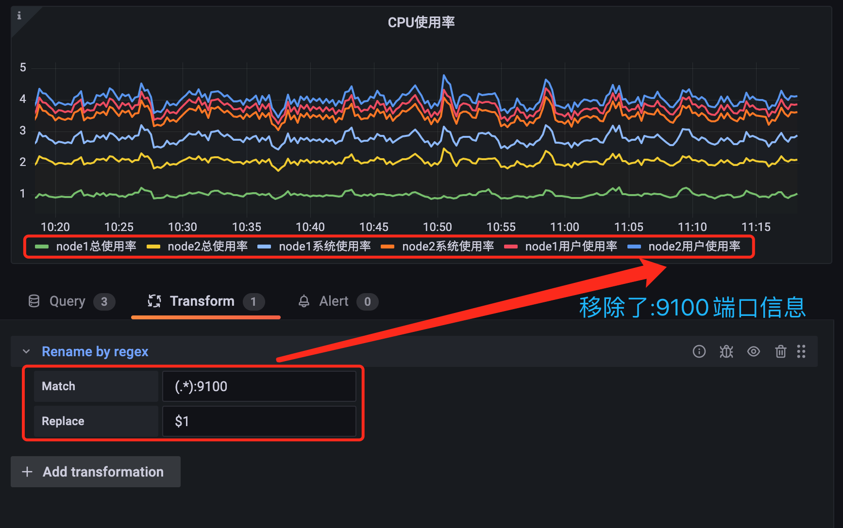The height and width of the screenshot is (528, 843).
Task: Click the yellow color swatch for node2总使用率
Action: (153, 246)
